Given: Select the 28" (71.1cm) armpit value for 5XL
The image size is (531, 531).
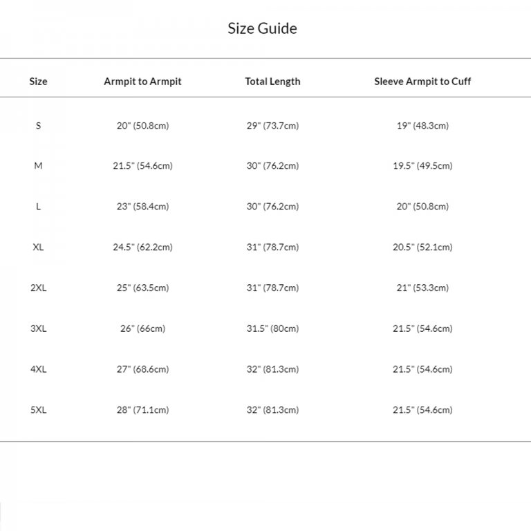Looking at the screenshot, I should (x=142, y=410).
